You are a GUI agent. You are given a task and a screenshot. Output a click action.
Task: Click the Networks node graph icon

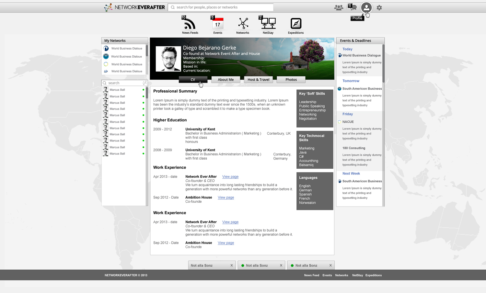click(243, 24)
